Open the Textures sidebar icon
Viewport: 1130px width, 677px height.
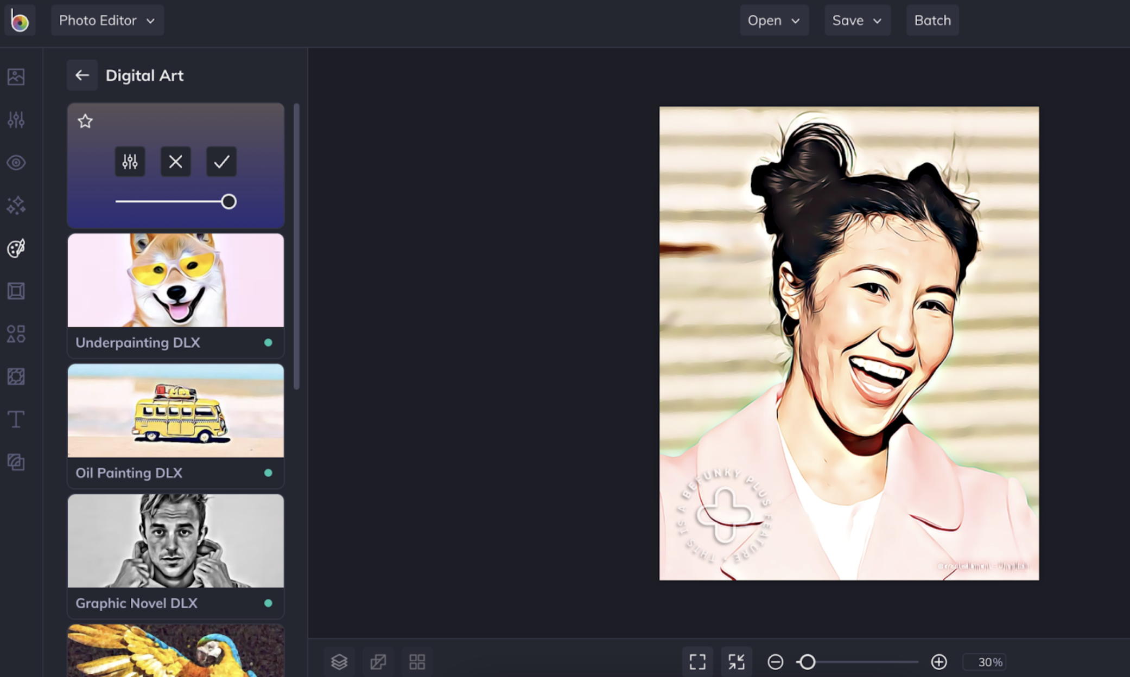point(16,462)
